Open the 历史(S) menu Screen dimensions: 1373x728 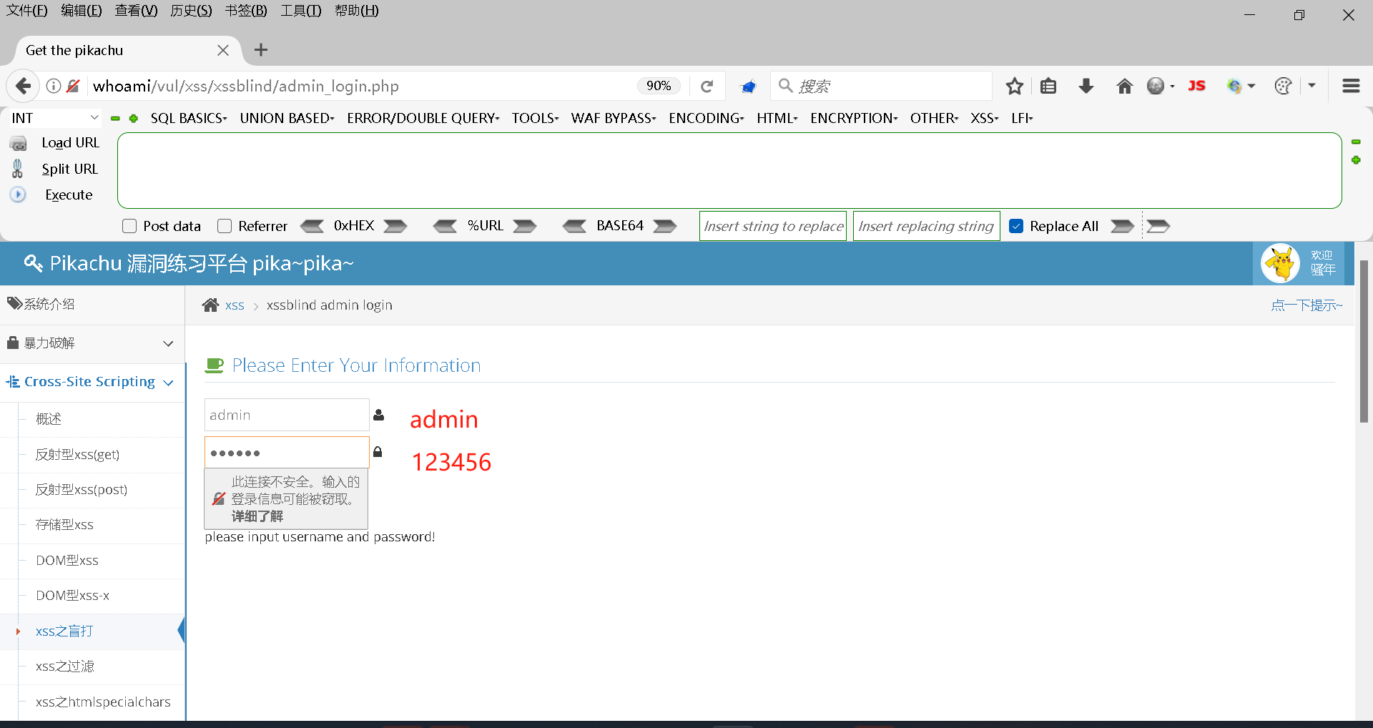191,11
